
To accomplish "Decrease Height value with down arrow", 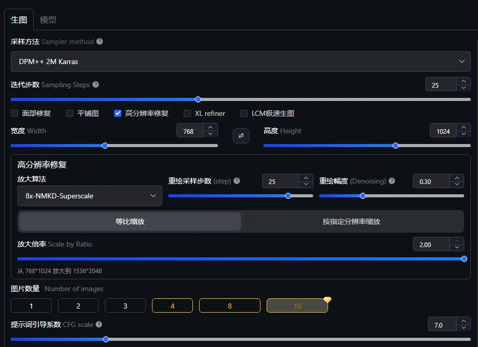I will (464, 135).
